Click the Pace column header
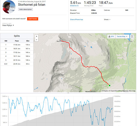Screen dimensions: 137x126 (17, 41)
